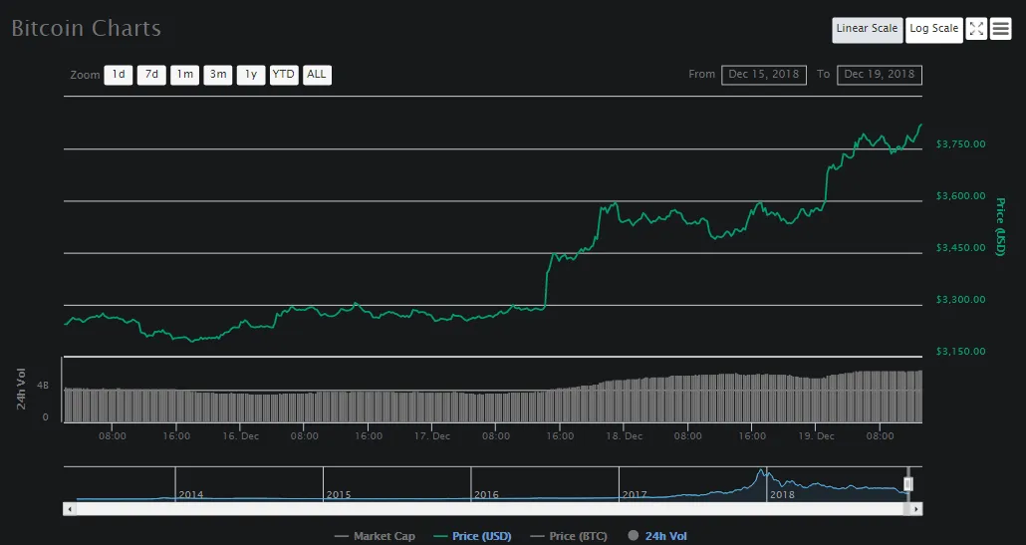Set zoom range to 7d
The width and height of the screenshot is (1026, 545).
click(151, 75)
